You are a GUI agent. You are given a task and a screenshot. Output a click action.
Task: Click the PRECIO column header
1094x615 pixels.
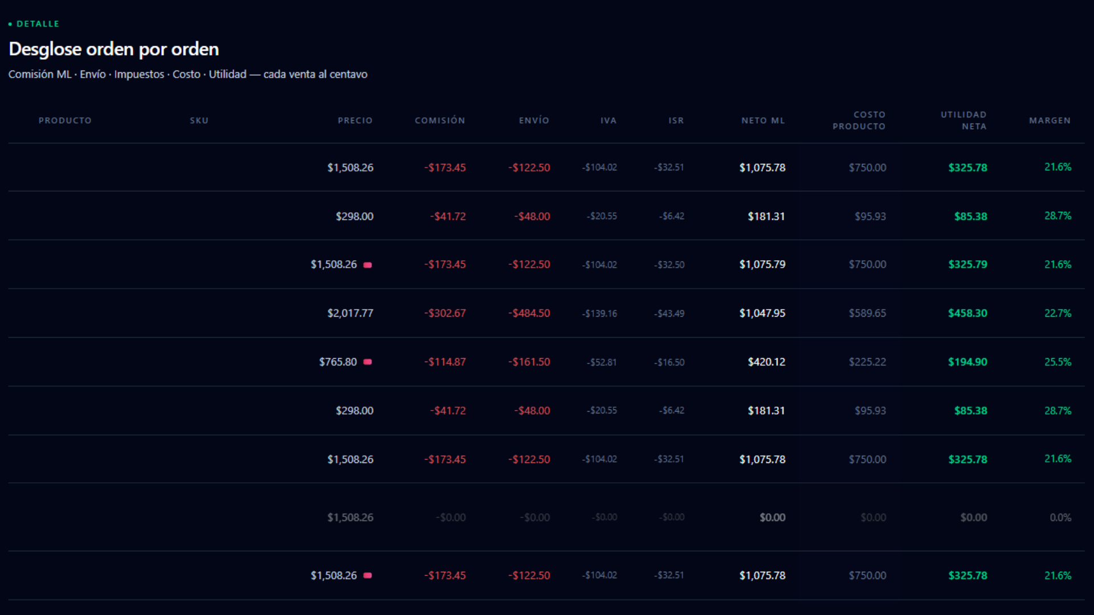point(355,121)
